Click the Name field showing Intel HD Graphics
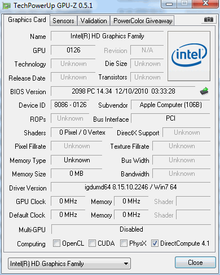The height and width of the screenshot is (275, 220). point(107,36)
